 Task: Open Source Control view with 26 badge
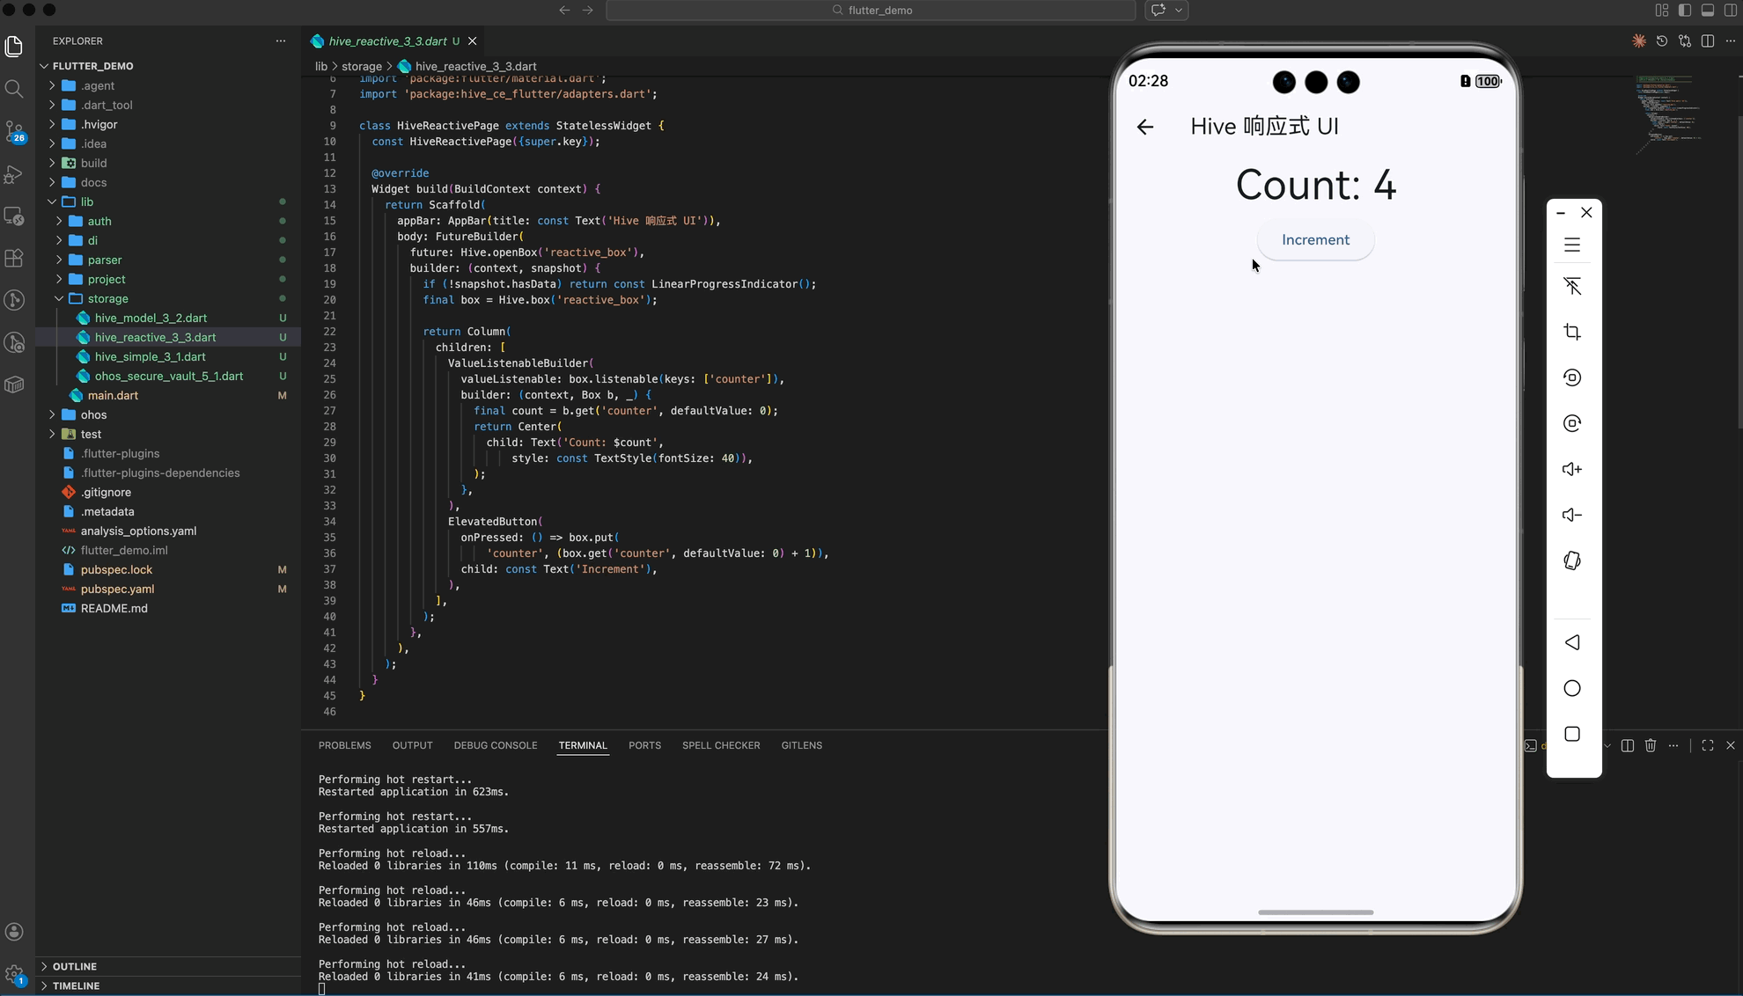(x=14, y=131)
